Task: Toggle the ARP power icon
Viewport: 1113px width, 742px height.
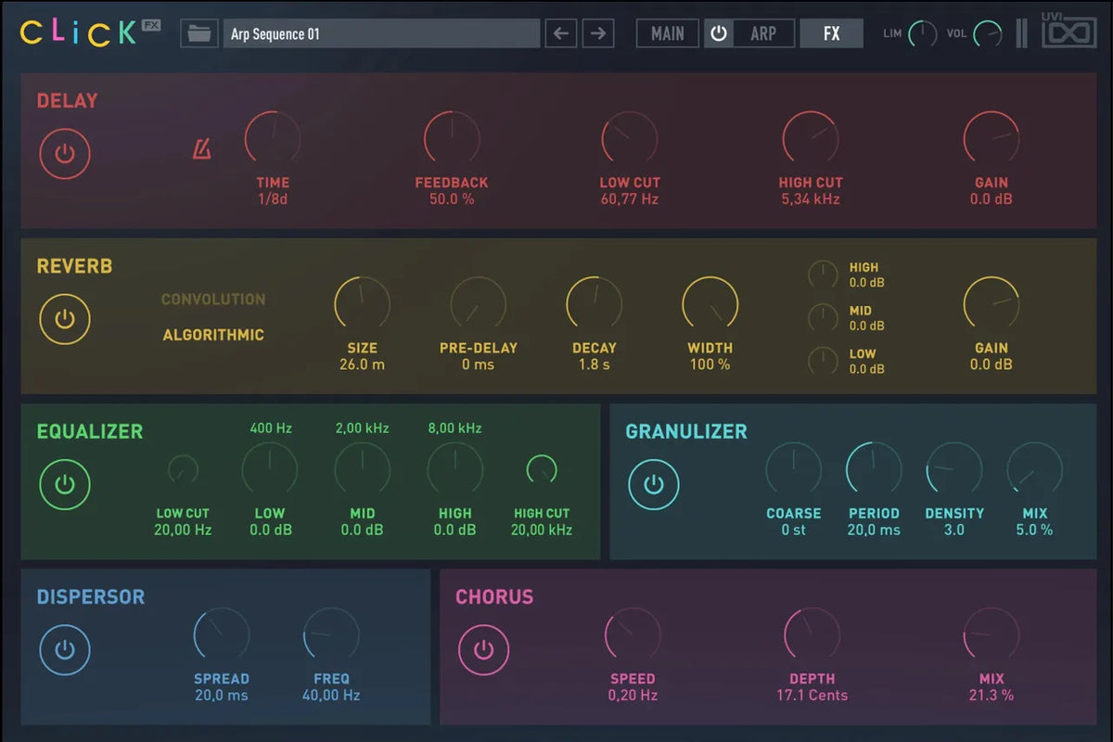Action: tap(719, 33)
